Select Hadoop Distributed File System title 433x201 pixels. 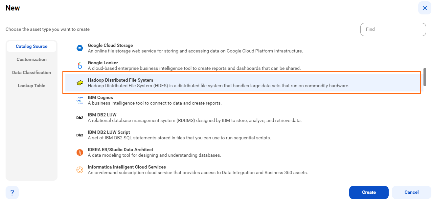[x=121, y=80]
